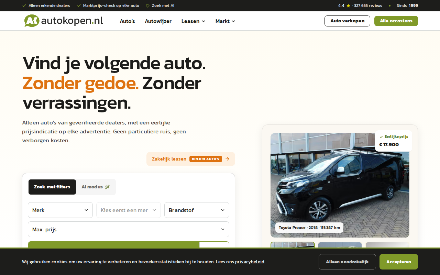The height and width of the screenshot is (275, 440).
Task: Select the second car thumbnail below the photo
Action: [340, 245]
